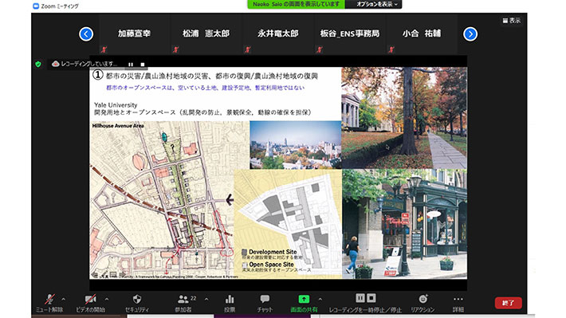Open audio options caret beside ミュート解除

coord(64,299)
